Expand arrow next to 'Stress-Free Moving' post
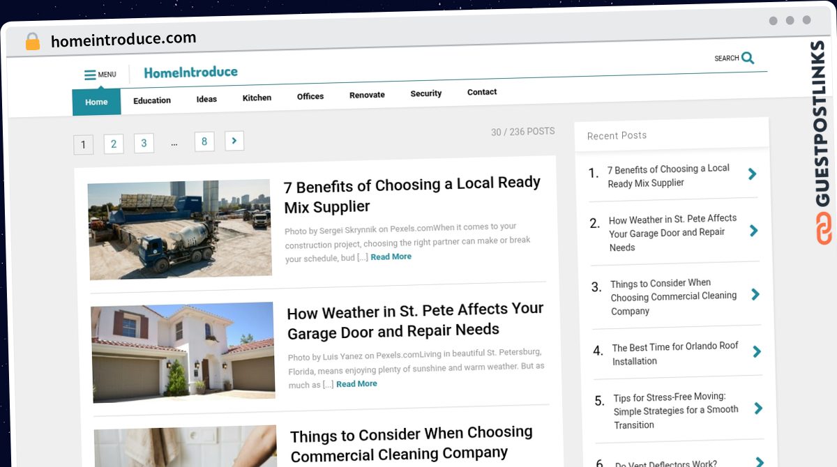Viewport: 837px width, 467px height. 759,408
